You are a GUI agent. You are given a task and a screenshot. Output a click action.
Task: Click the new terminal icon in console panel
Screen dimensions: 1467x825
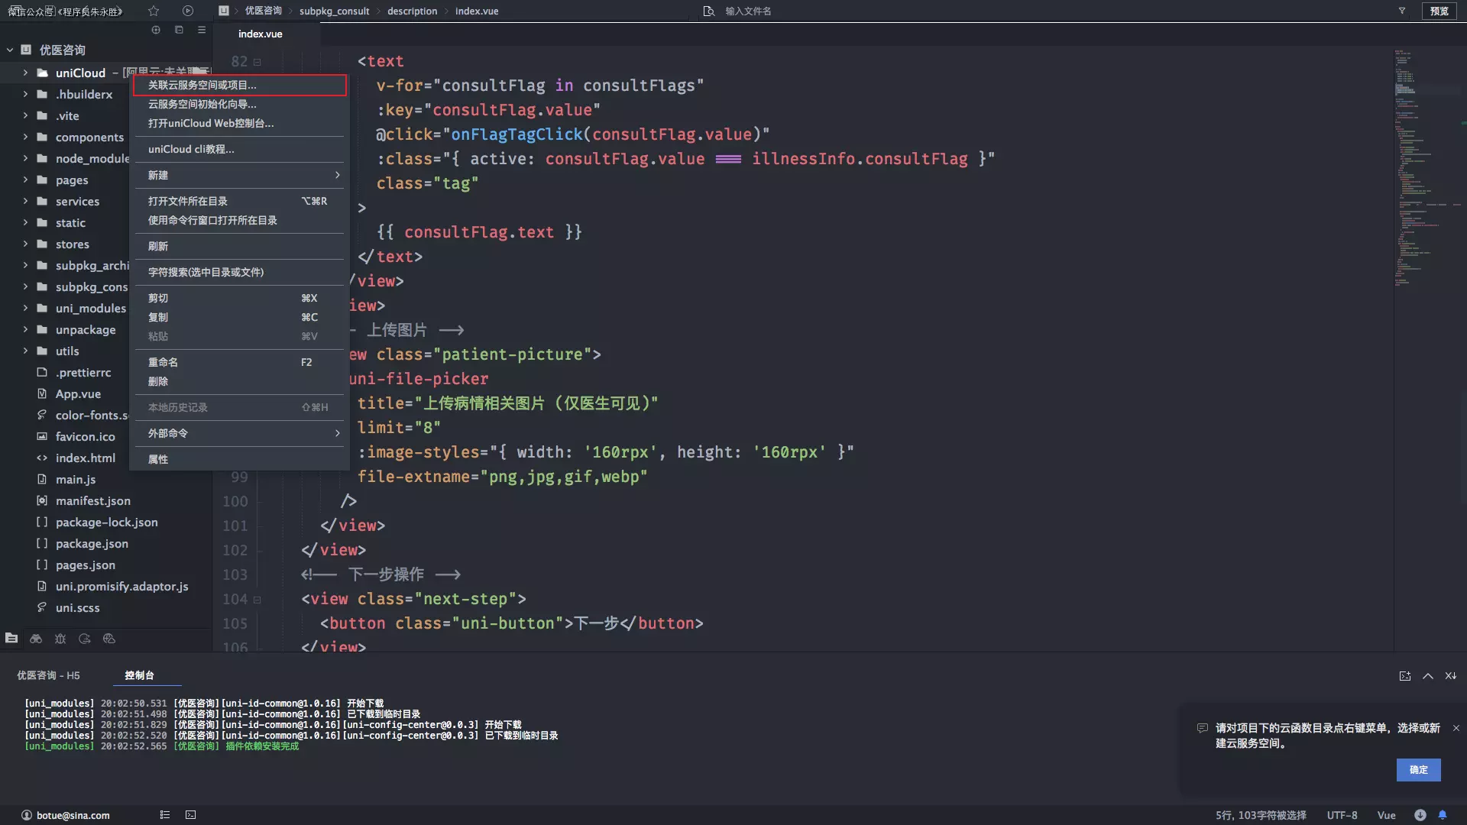pos(1404,675)
